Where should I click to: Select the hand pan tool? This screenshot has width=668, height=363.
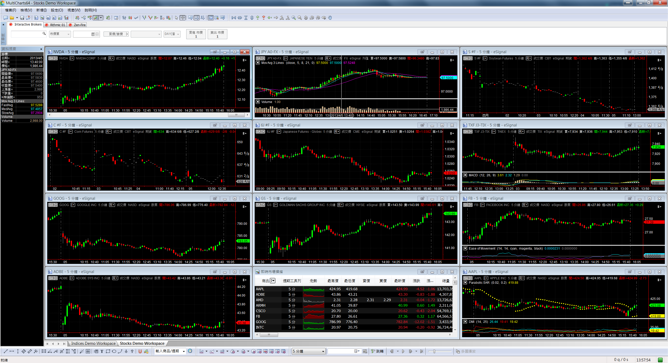tap(330, 18)
